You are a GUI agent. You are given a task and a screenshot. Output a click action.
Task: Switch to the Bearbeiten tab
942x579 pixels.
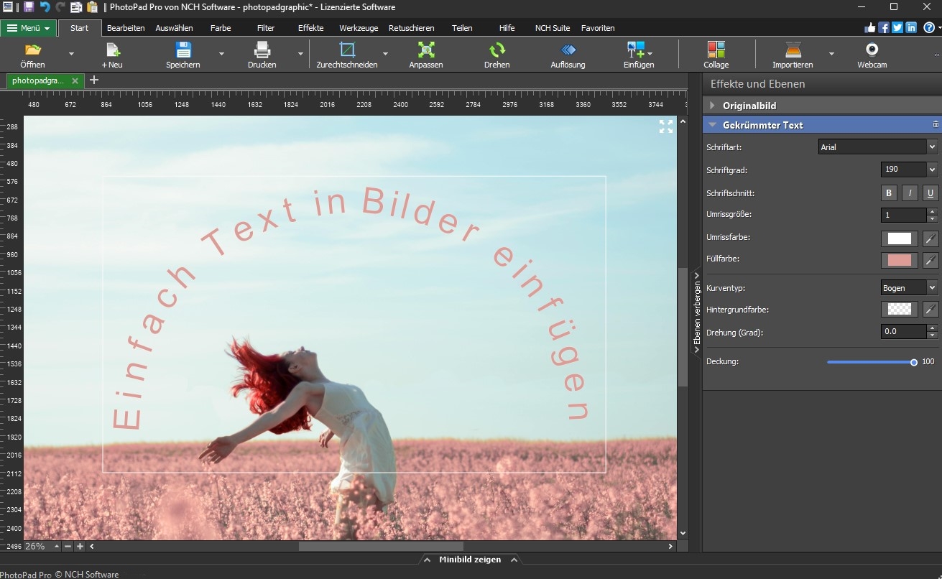[126, 28]
